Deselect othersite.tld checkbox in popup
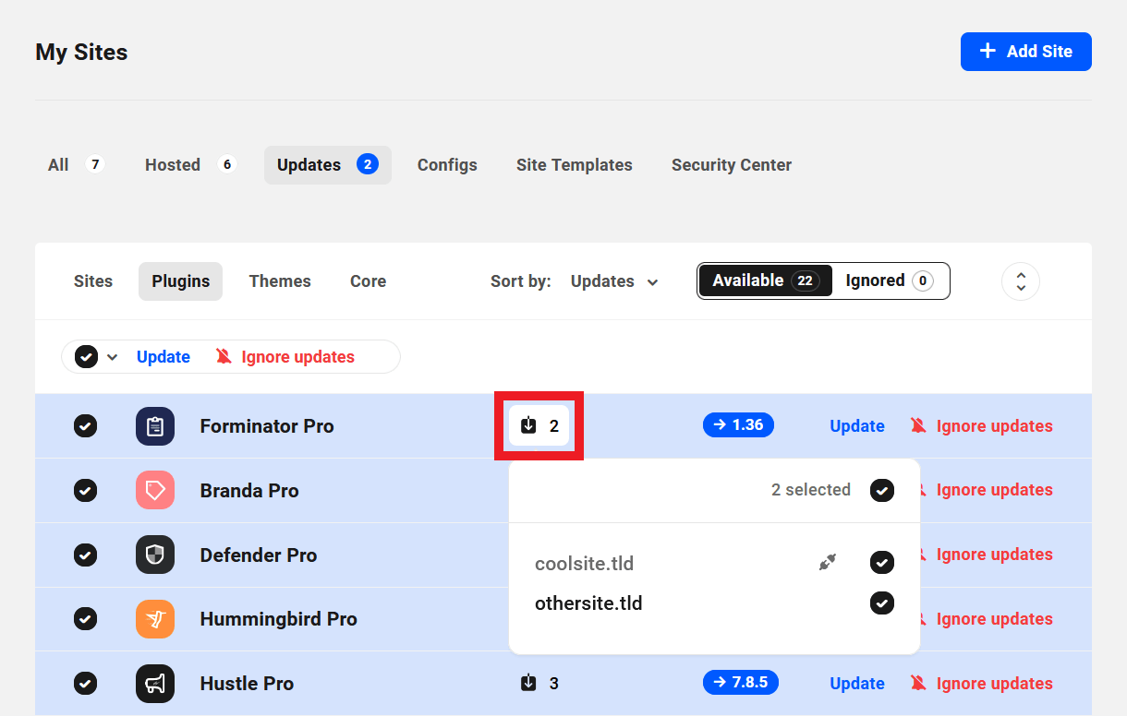This screenshot has width=1127, height=716. (x=882, y=603)
